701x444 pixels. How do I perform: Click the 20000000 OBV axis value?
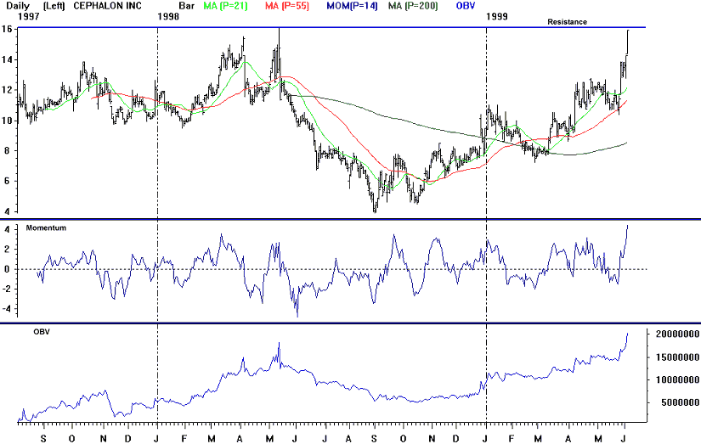tap(677, 334)
